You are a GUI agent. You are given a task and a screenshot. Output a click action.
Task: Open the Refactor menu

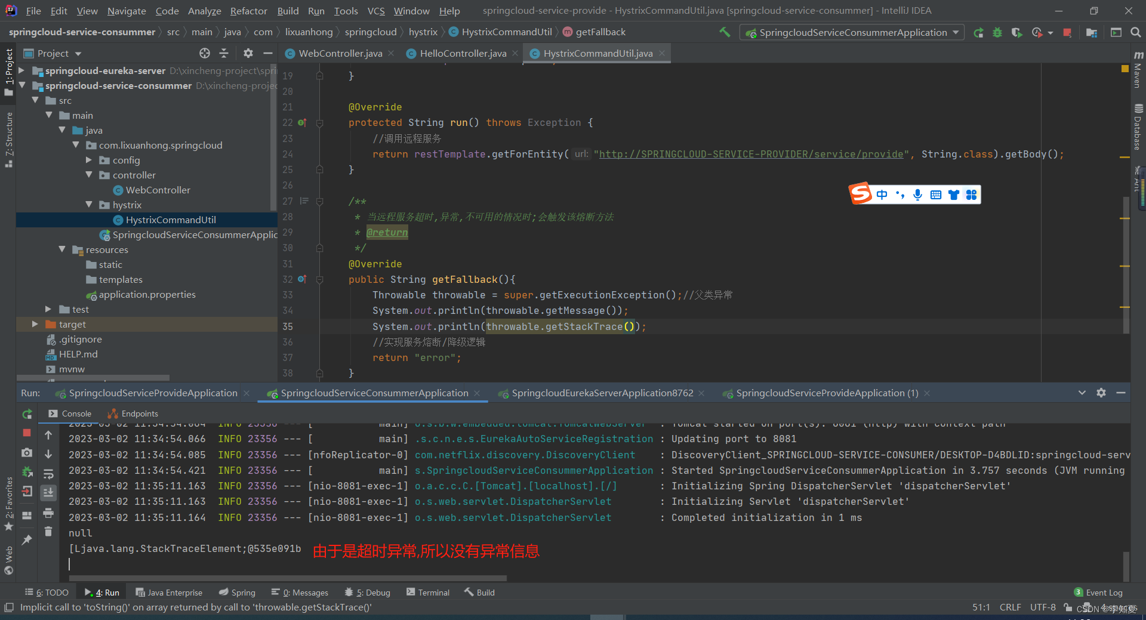(248, 11)
